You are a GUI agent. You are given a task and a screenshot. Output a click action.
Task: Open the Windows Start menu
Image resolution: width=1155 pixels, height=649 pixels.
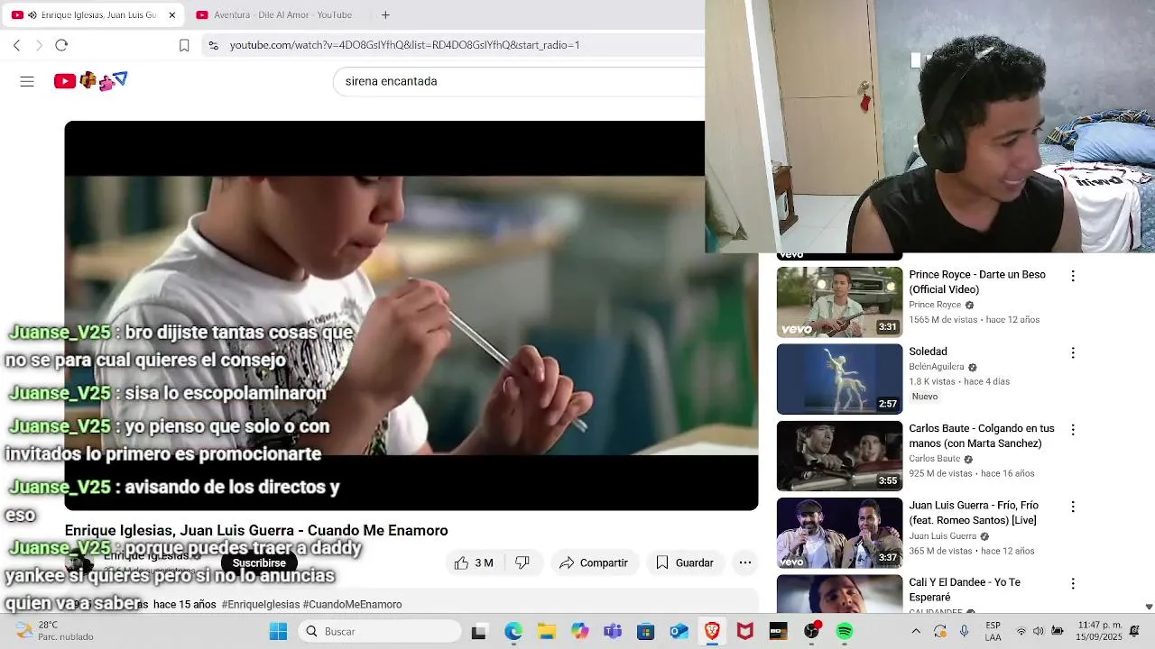(x=278, y=631)
